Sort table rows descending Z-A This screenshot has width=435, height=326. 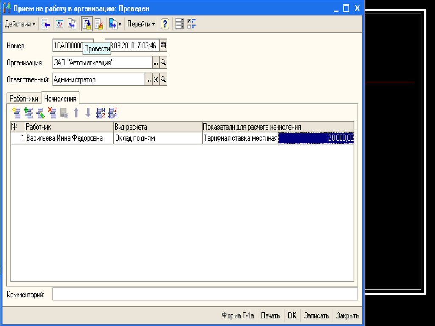112,113
